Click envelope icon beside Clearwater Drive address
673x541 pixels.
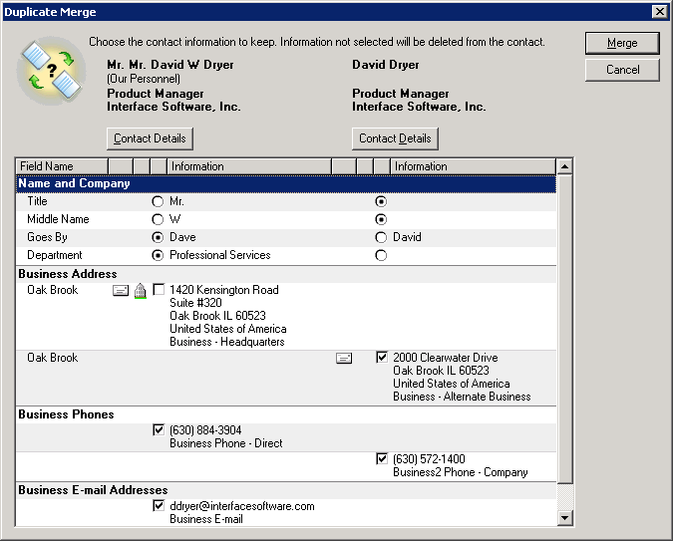pos(344,358)
